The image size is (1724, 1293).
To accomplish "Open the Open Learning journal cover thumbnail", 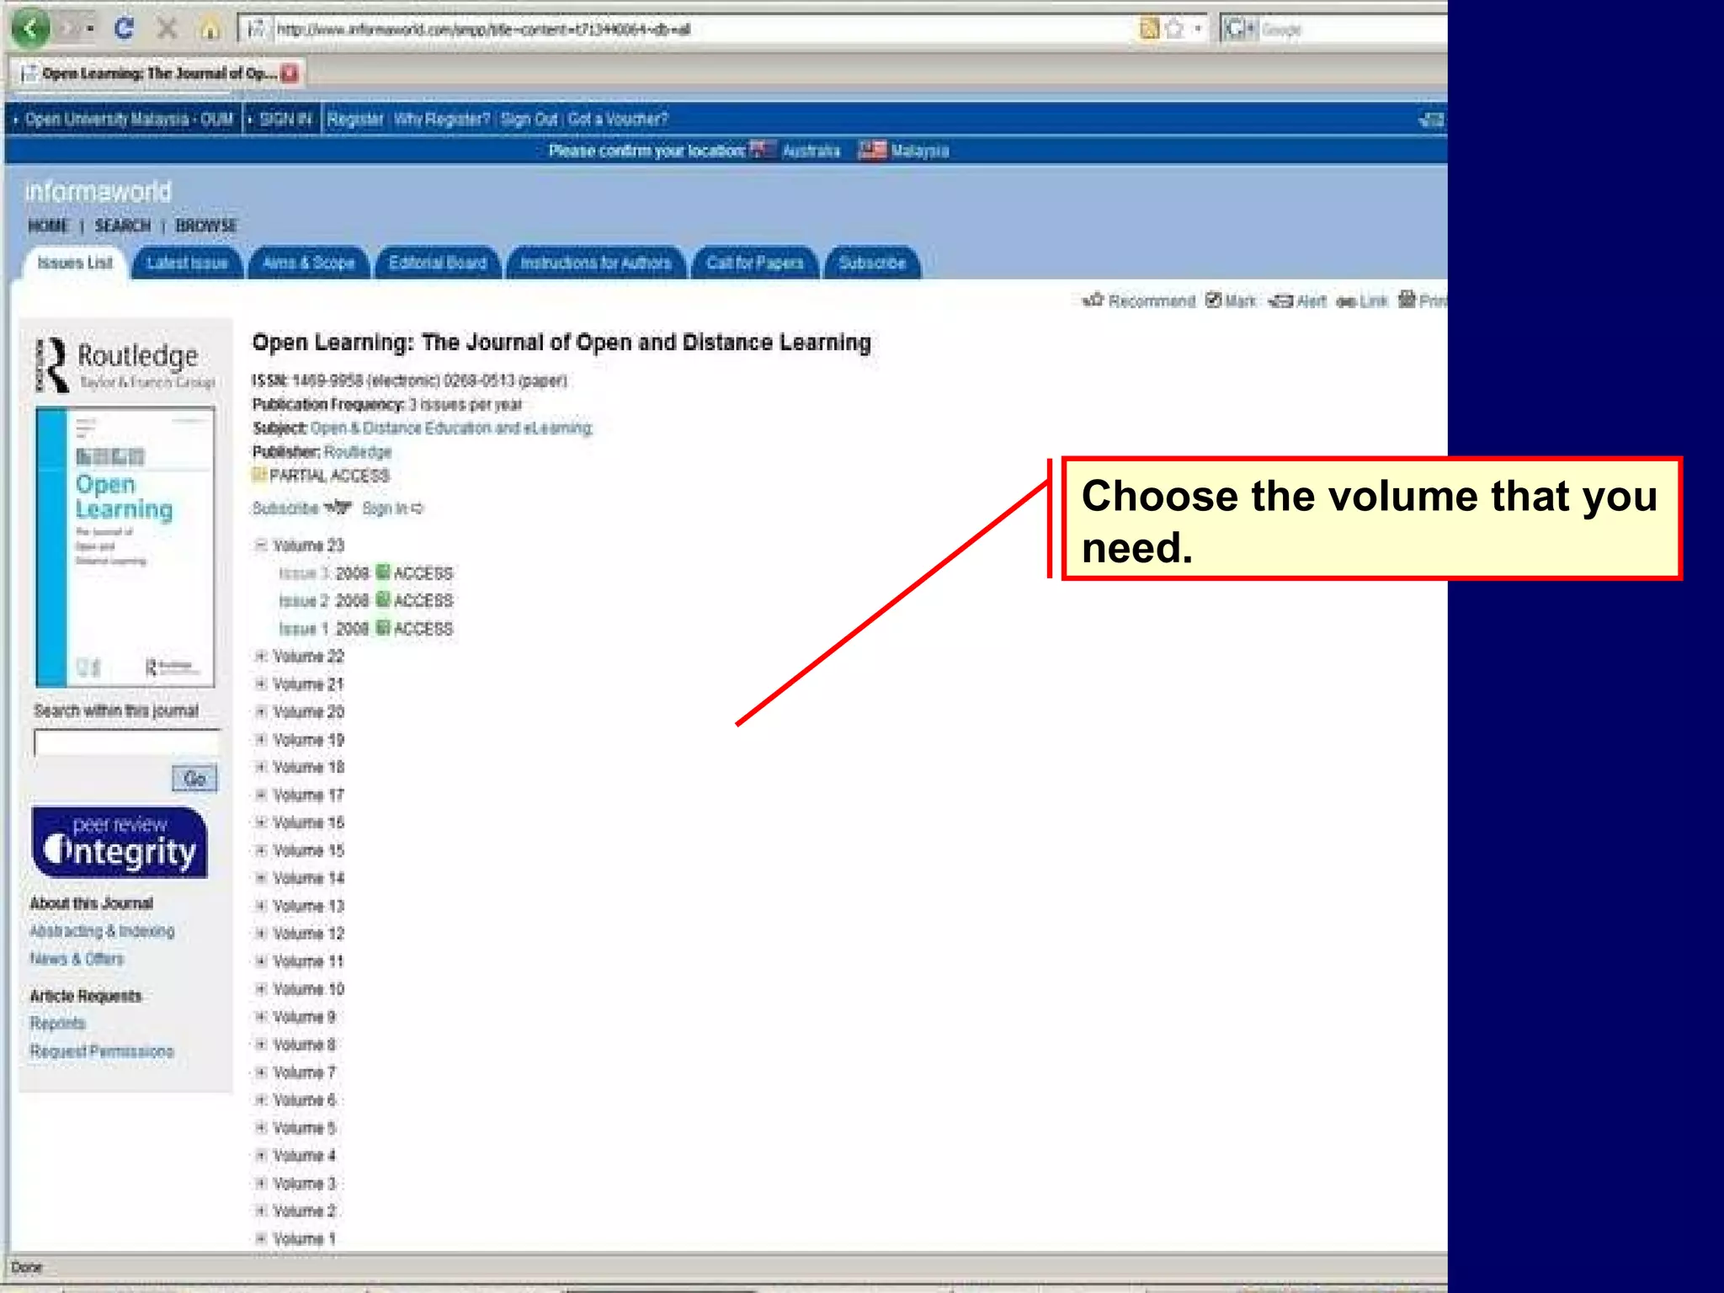I will (125, 547).
